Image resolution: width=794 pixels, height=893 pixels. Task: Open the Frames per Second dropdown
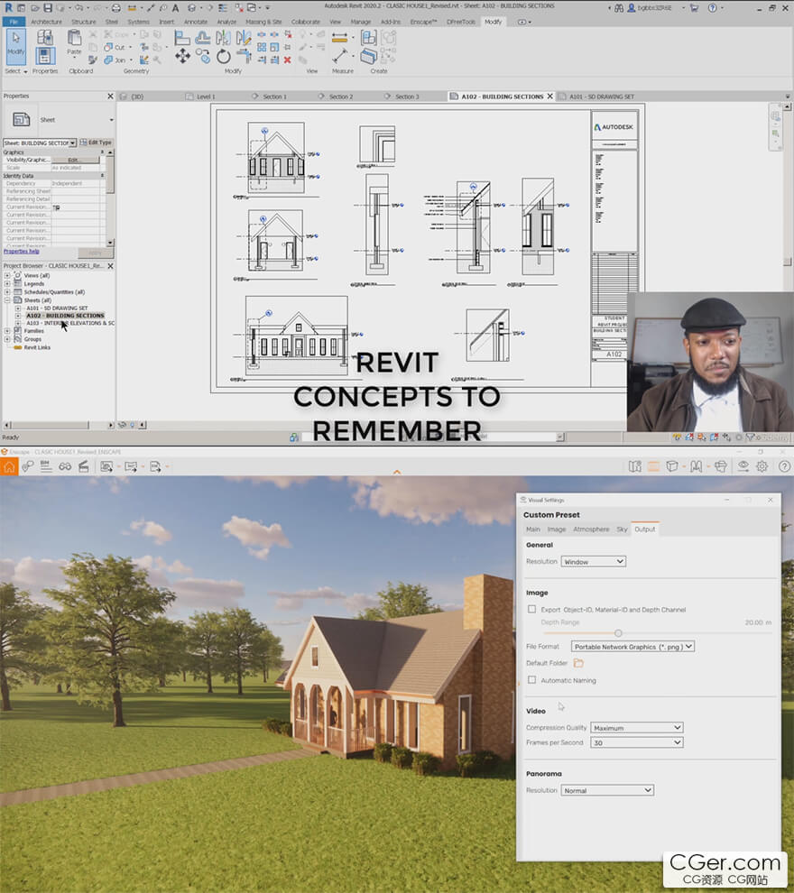637,742
